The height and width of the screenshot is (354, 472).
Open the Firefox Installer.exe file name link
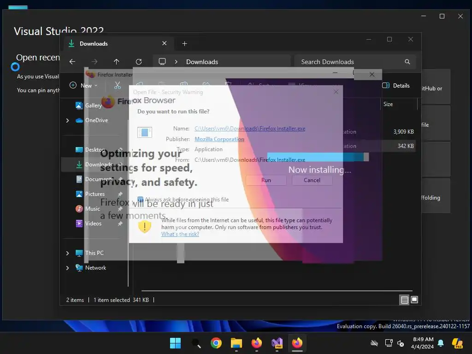coord(250,129)
